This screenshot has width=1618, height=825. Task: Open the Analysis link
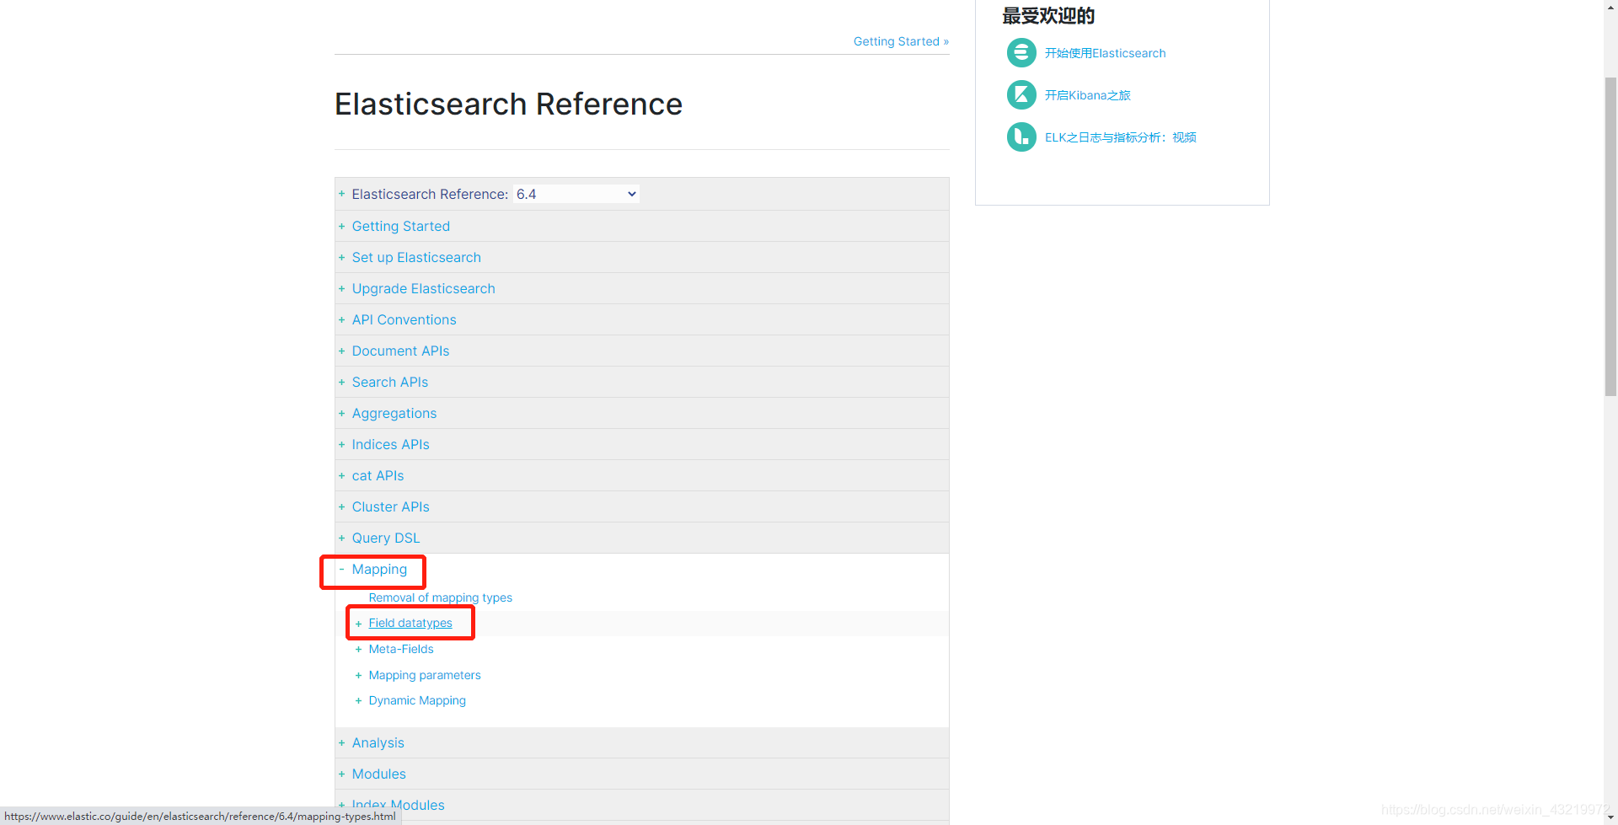tap(378, 742)
